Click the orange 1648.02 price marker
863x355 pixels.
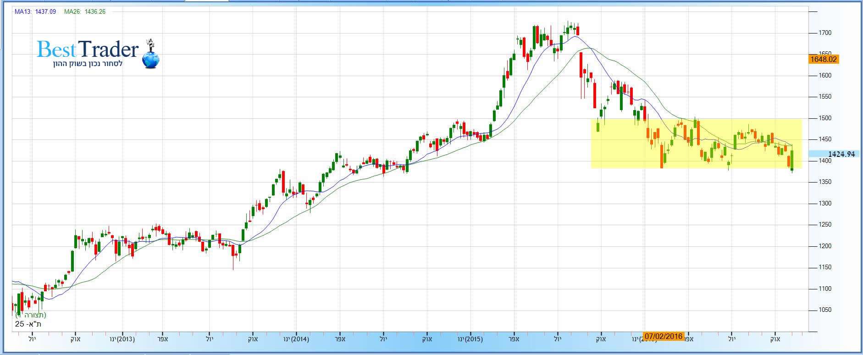pos(824,59)
